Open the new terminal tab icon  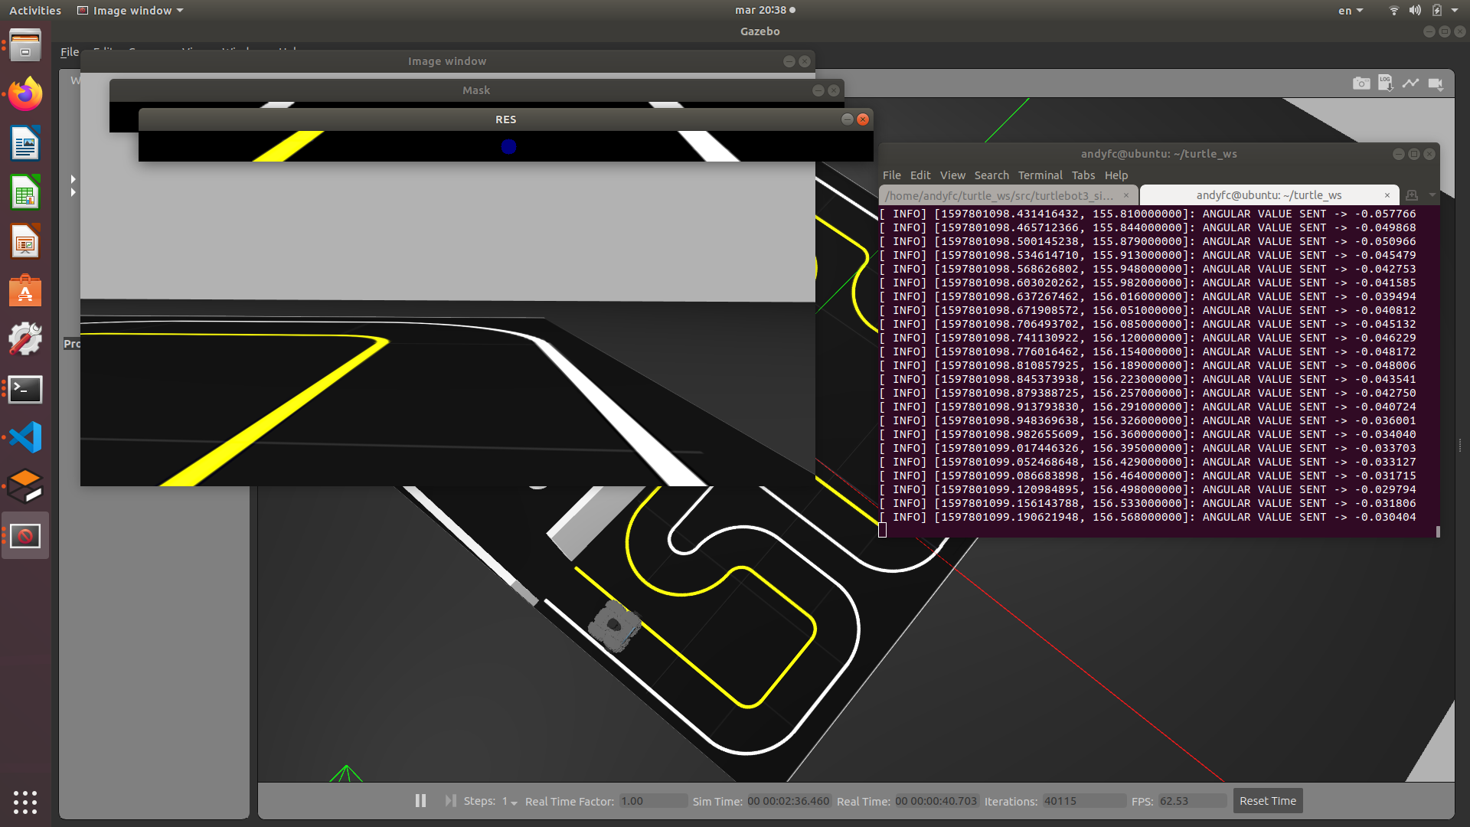click(1412, 195)
